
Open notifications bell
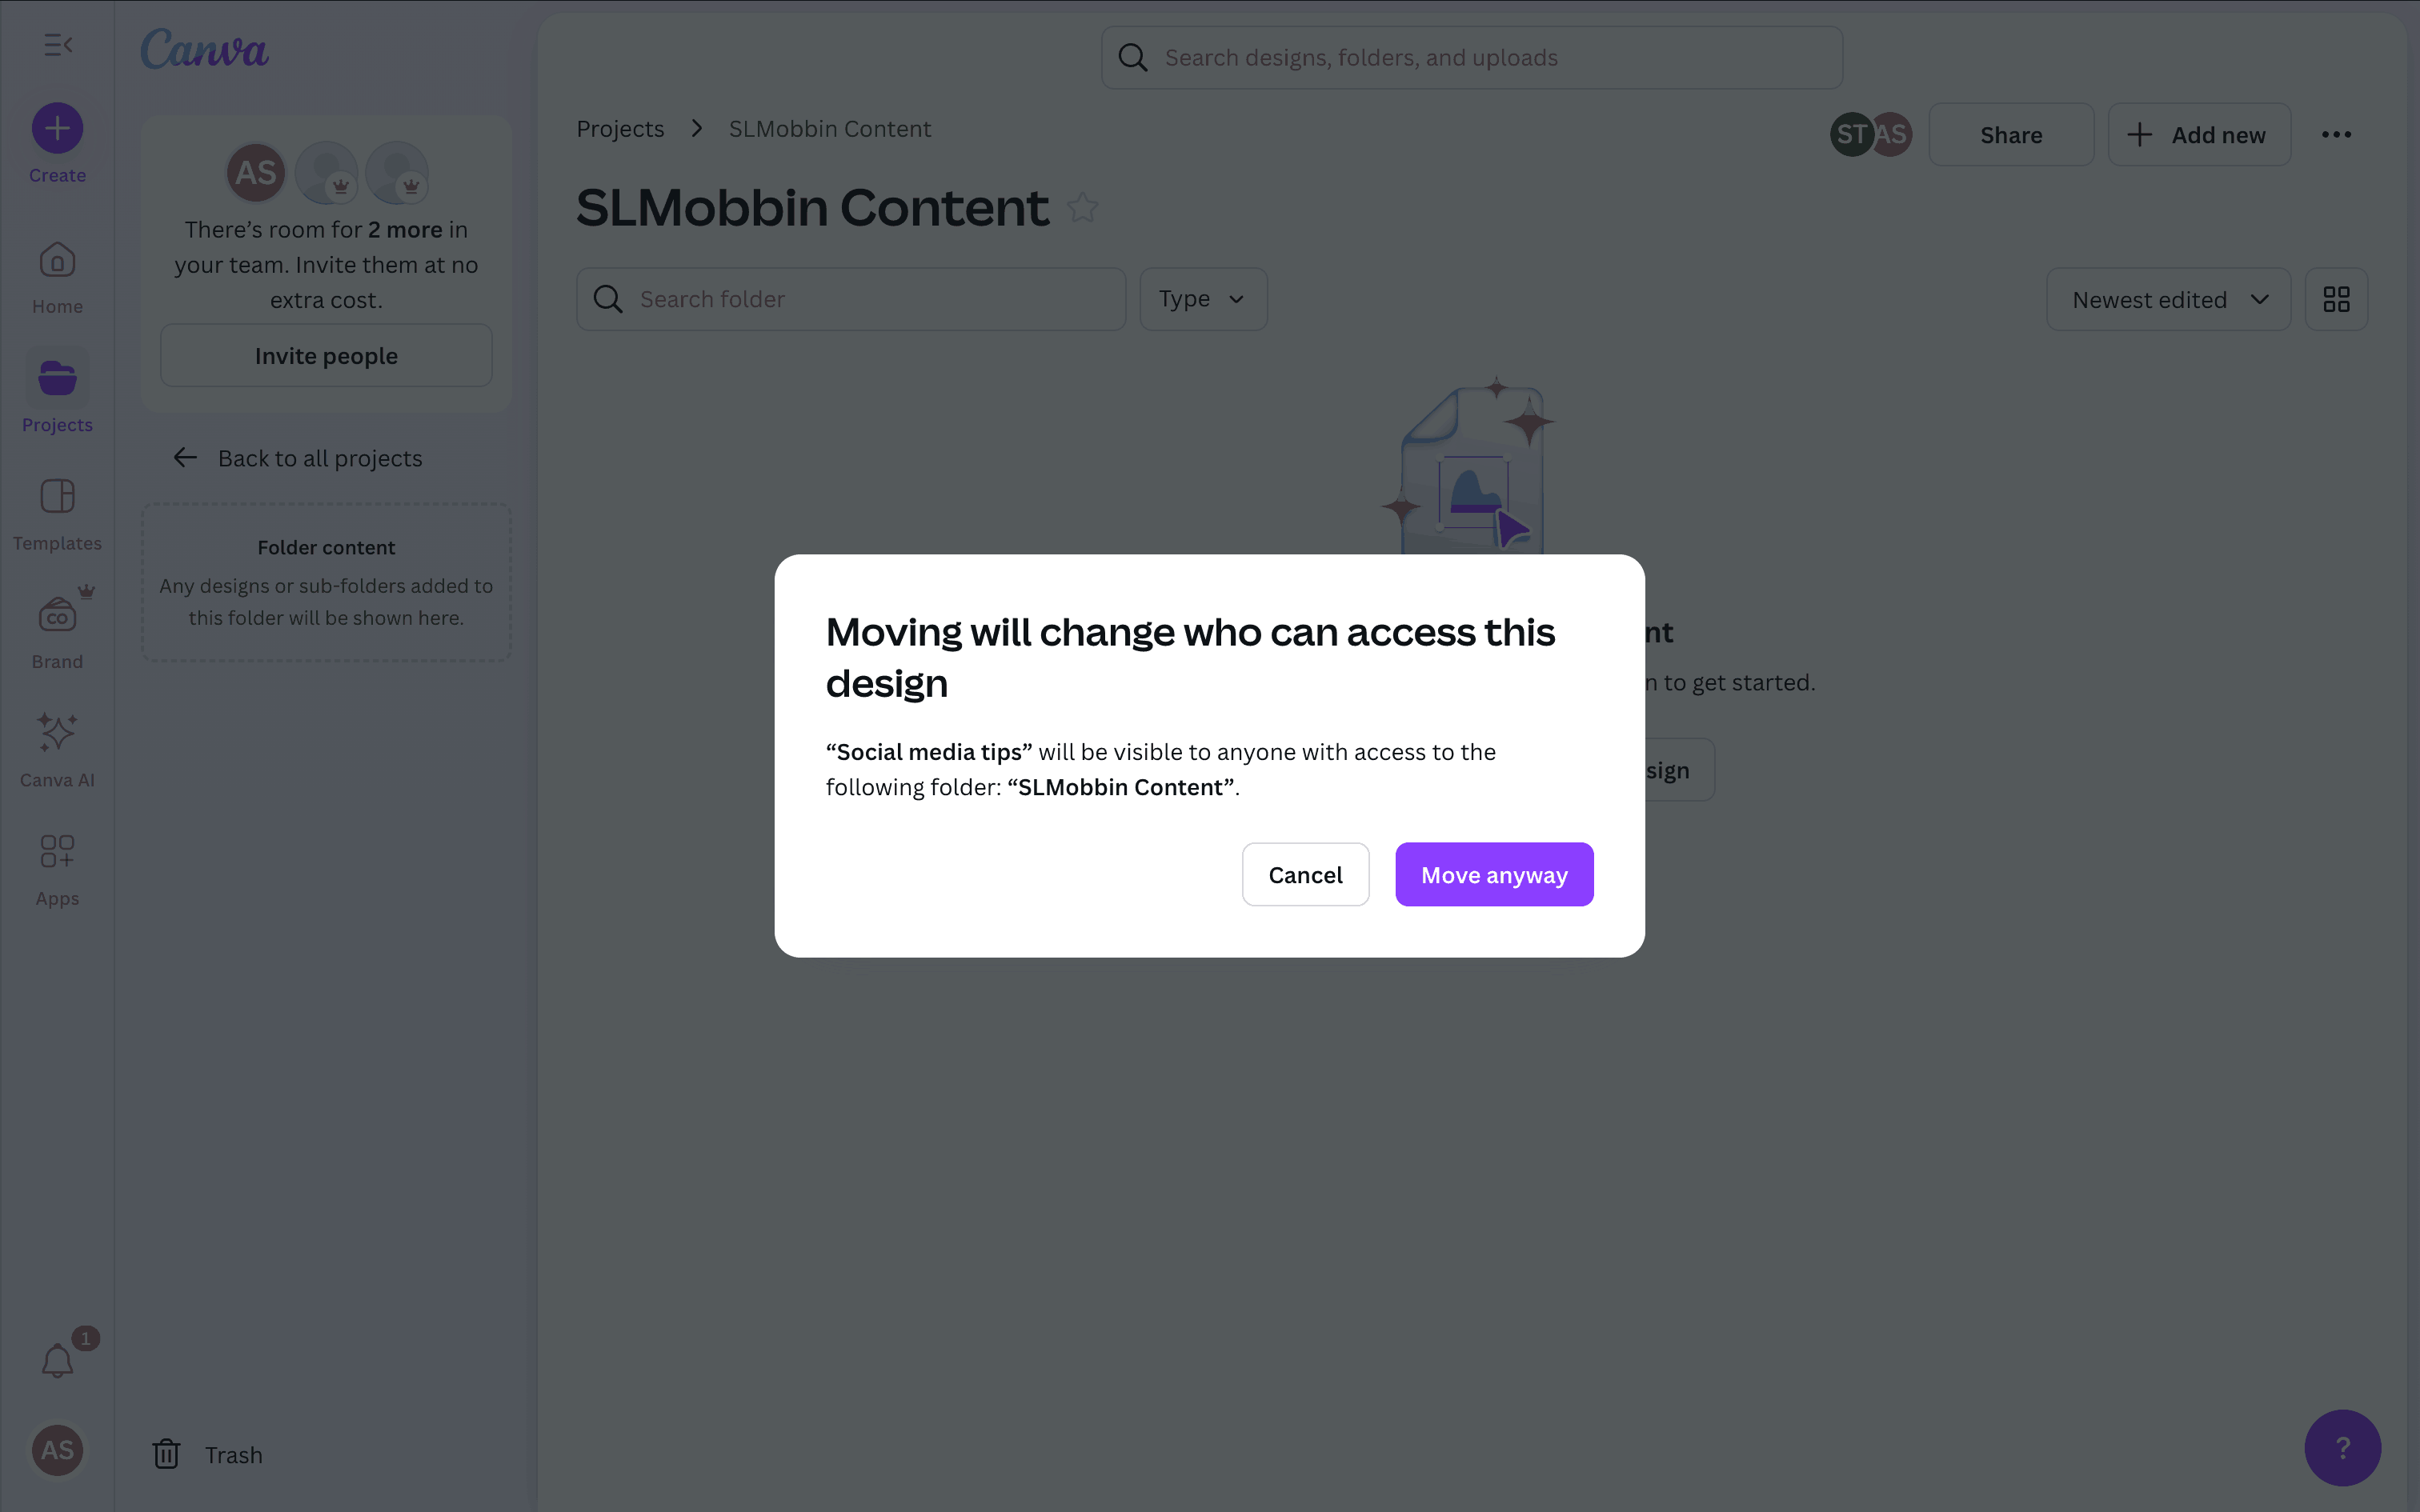[x=57, y=1360]
